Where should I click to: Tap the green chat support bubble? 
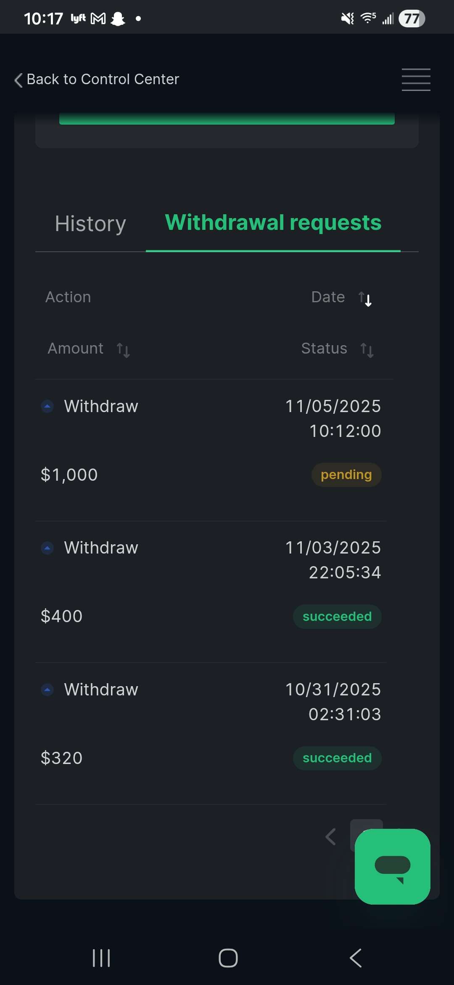392,866
